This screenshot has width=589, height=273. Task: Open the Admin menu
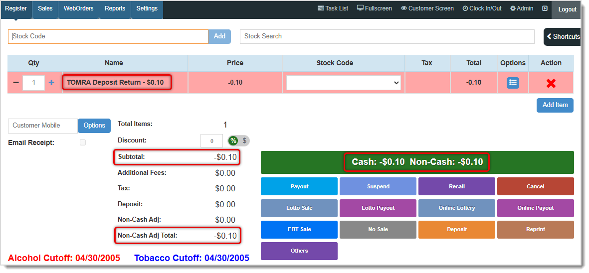pyautogui.click(x=522, y=8)
